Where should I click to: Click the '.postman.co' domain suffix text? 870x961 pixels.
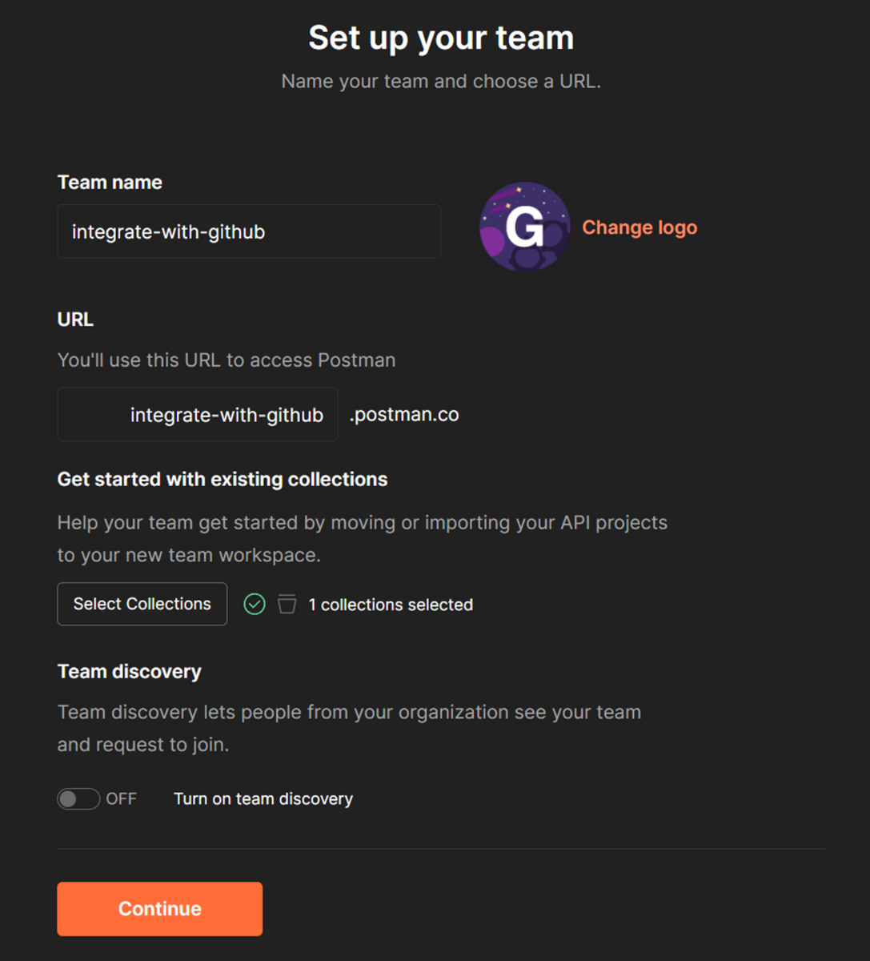404,414
